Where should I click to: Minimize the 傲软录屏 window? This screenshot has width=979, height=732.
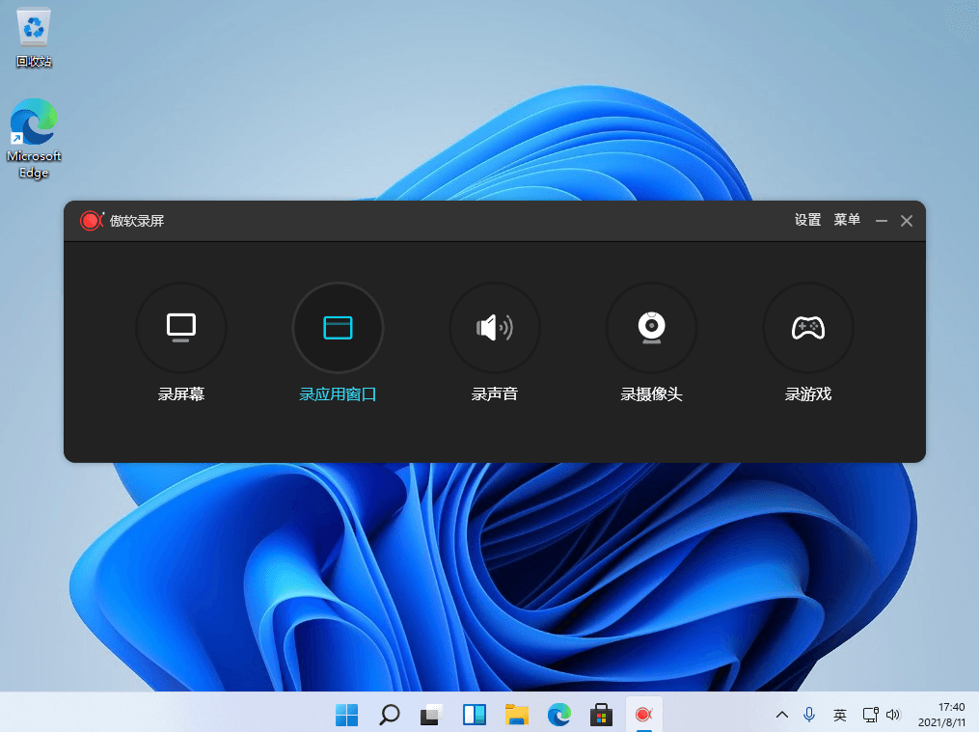coord(881,221)
